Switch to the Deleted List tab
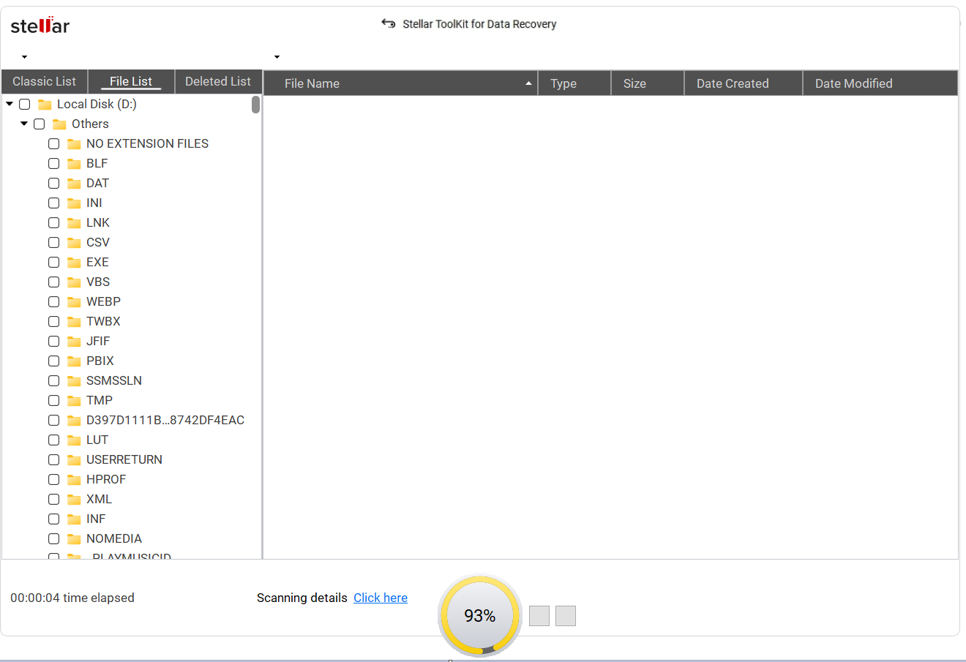Screen dimensions: 966x662 (218, 82)
